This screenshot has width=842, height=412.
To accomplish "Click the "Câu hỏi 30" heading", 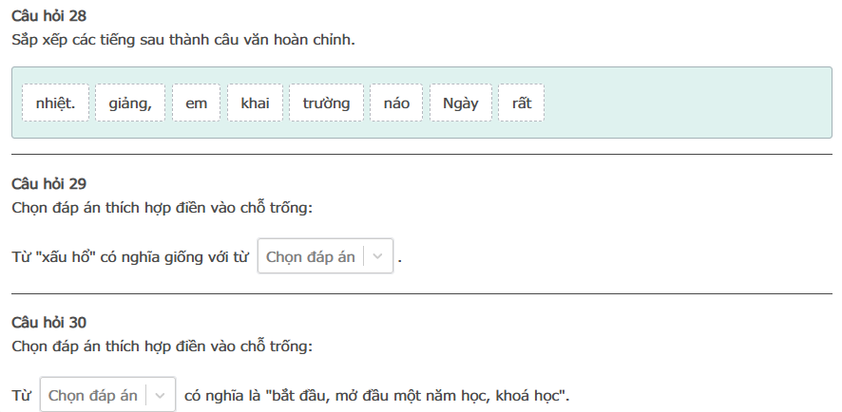I will click(49, 323).
